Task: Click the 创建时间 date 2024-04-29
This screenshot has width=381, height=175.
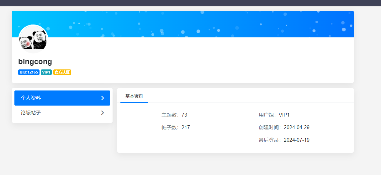Action: [297, 128]
